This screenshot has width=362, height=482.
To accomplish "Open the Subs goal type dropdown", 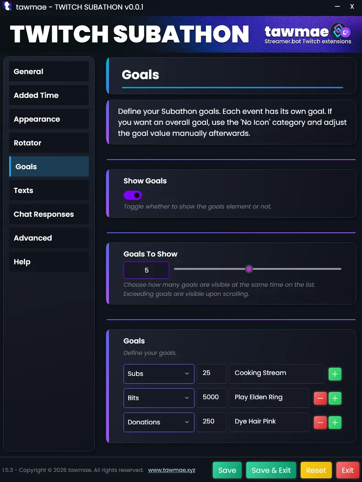I will [x=159, y=374].
